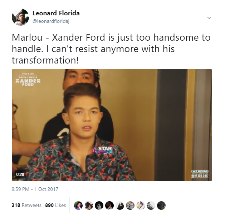Open eighth liker avatar, grayscale photo

151,206
